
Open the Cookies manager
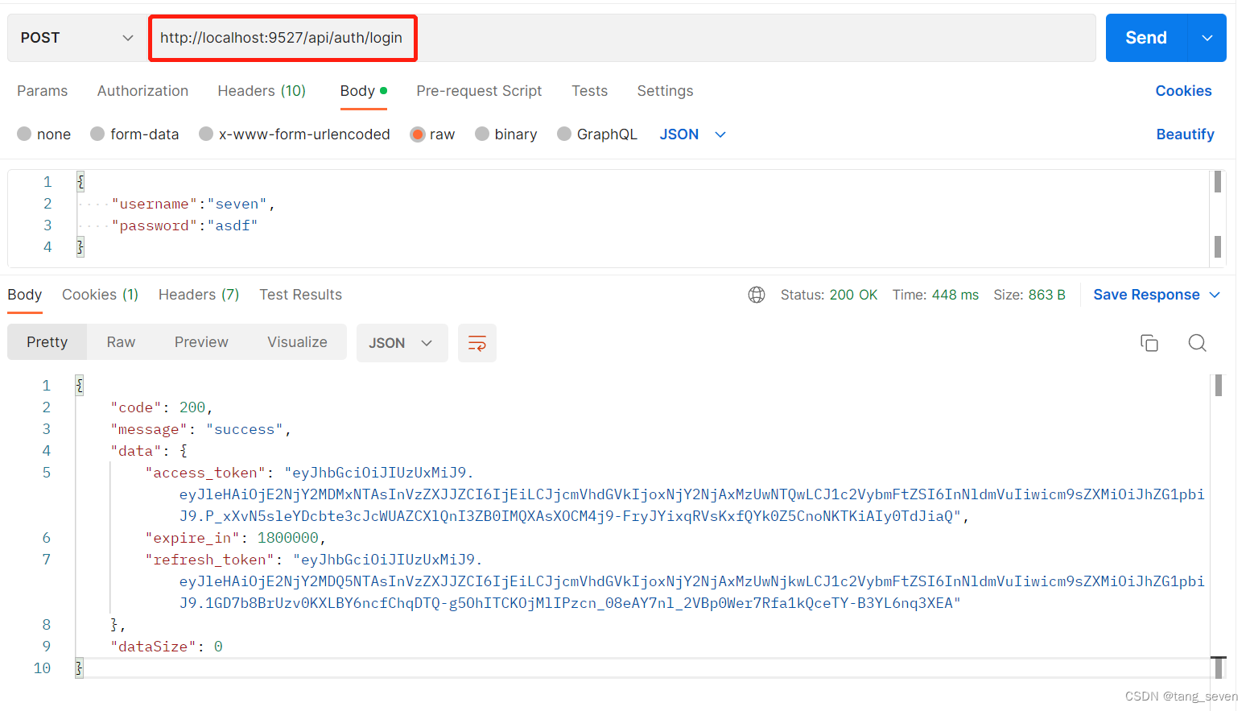pyautogui.click(x=1183, y=90)
